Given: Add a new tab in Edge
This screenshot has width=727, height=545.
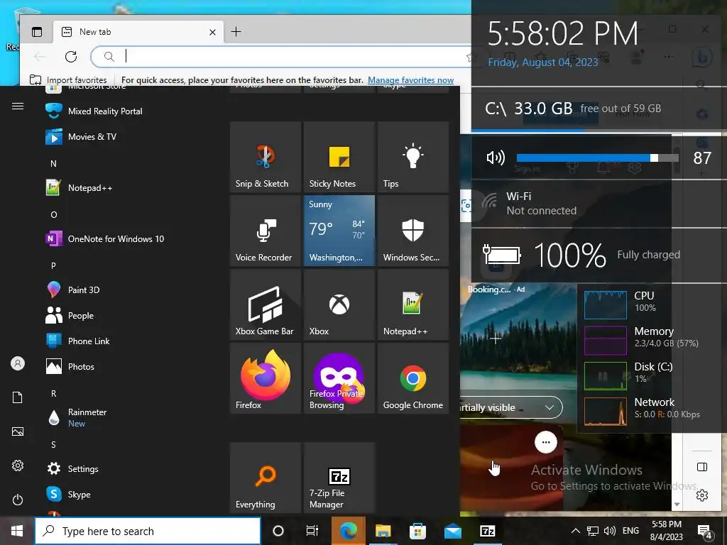Looking at the screenshot, I should click(236, 31).
